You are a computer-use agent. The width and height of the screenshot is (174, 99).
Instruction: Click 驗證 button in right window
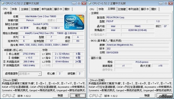pyautogui.click(x=147, y=95)
